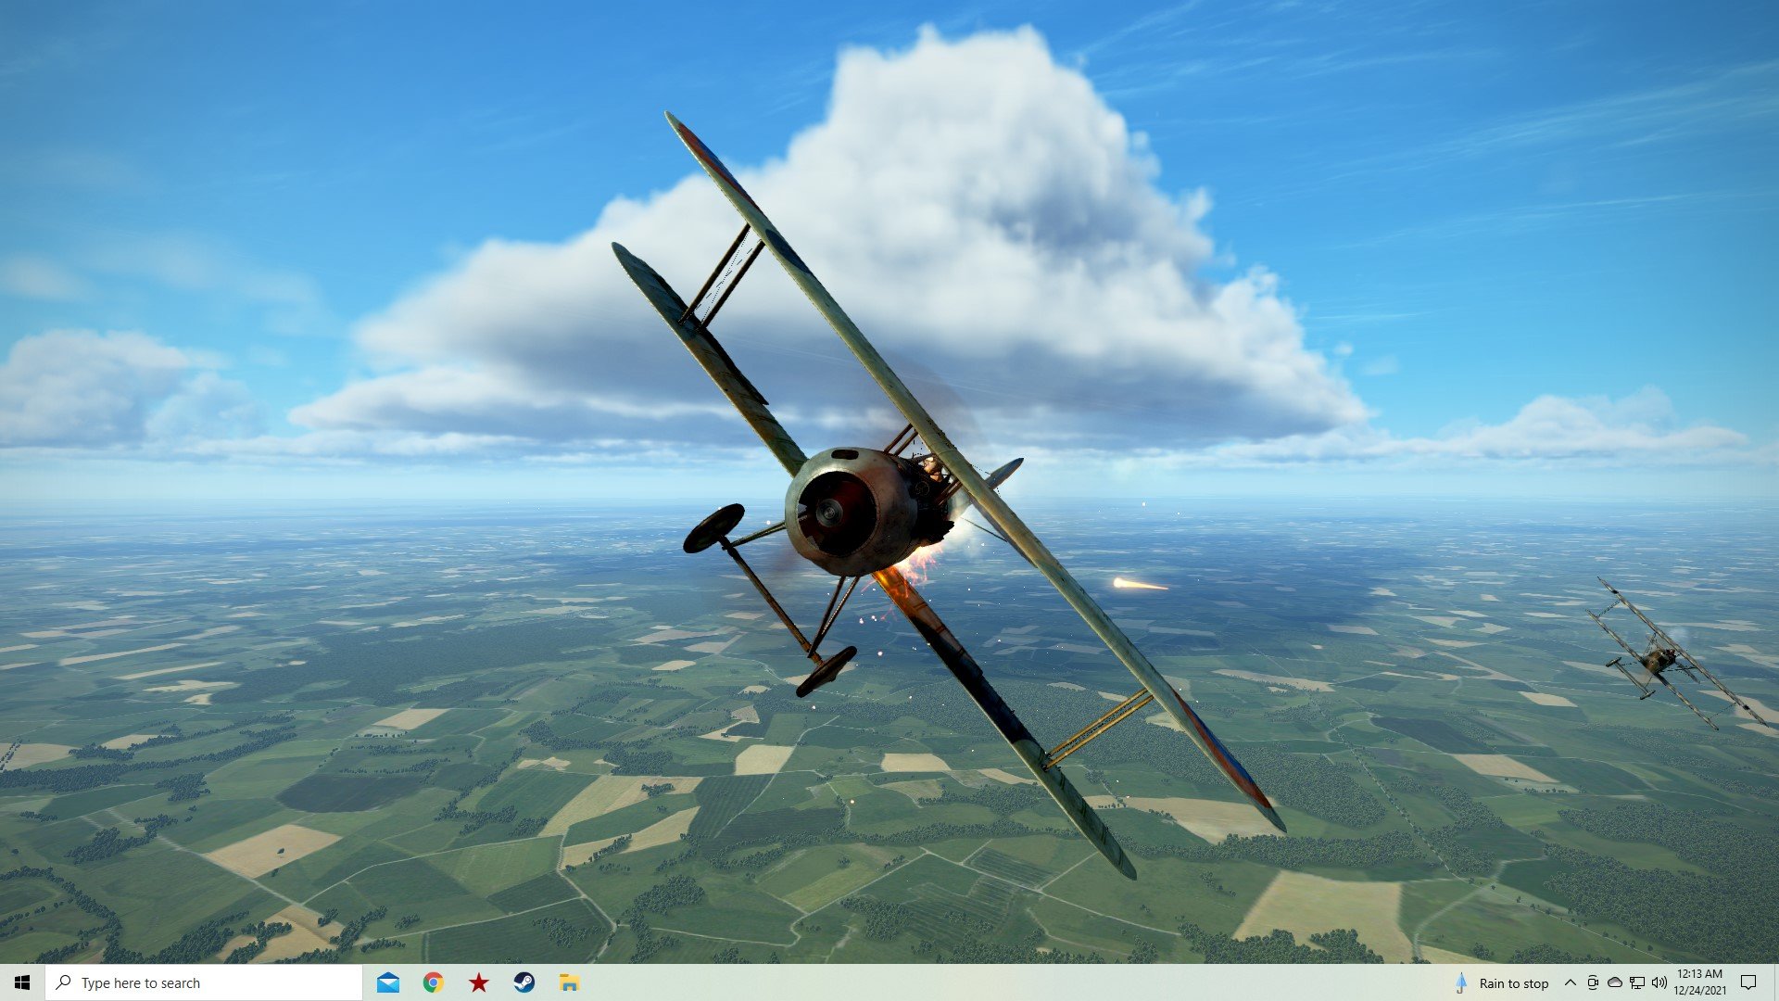
Task: Open the OneDrive cloud tray icon
Action: point(1615,982)
